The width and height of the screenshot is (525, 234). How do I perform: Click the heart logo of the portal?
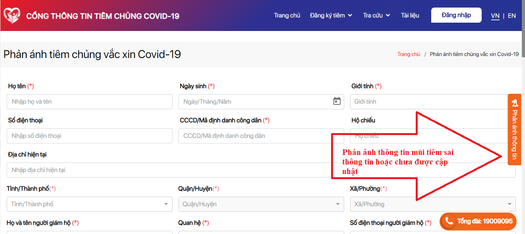pos(13,15)
